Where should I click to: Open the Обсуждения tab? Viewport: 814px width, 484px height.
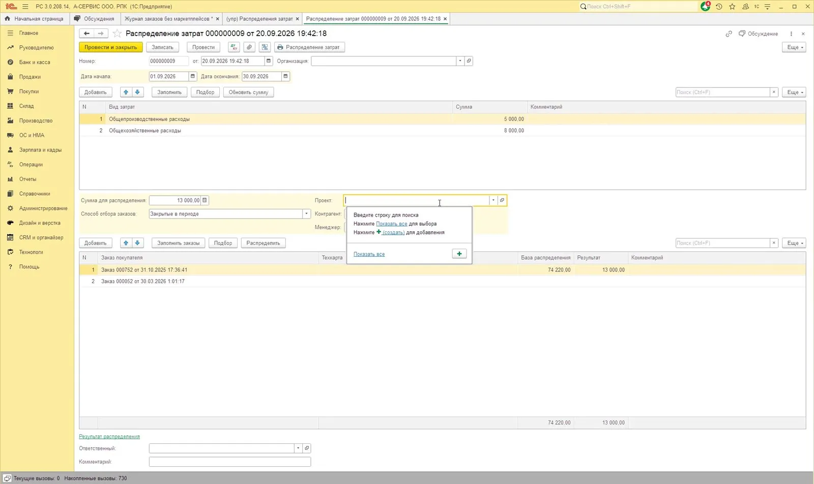pyautogui.click(x=95, y=19)
